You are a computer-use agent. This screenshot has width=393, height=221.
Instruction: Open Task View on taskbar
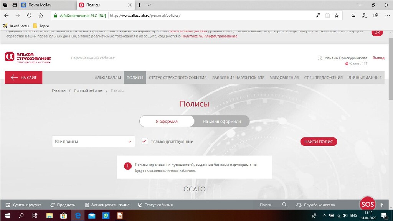35,216
